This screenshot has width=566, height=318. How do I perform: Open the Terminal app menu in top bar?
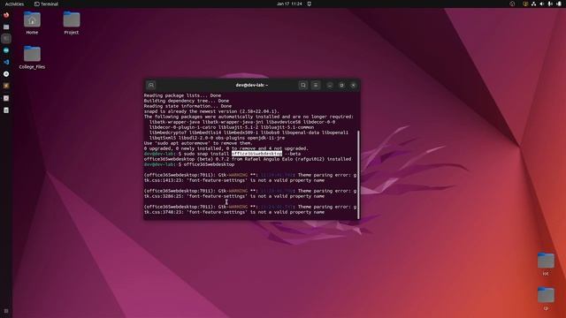(46, 4)
